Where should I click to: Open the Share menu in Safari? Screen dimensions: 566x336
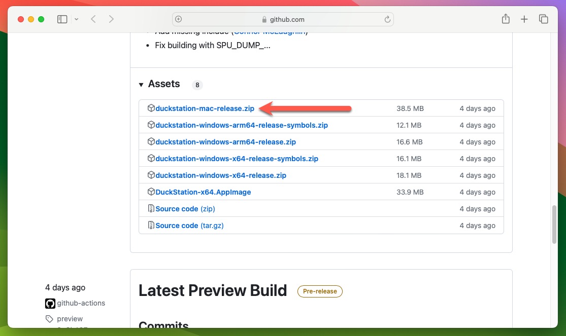506,19
